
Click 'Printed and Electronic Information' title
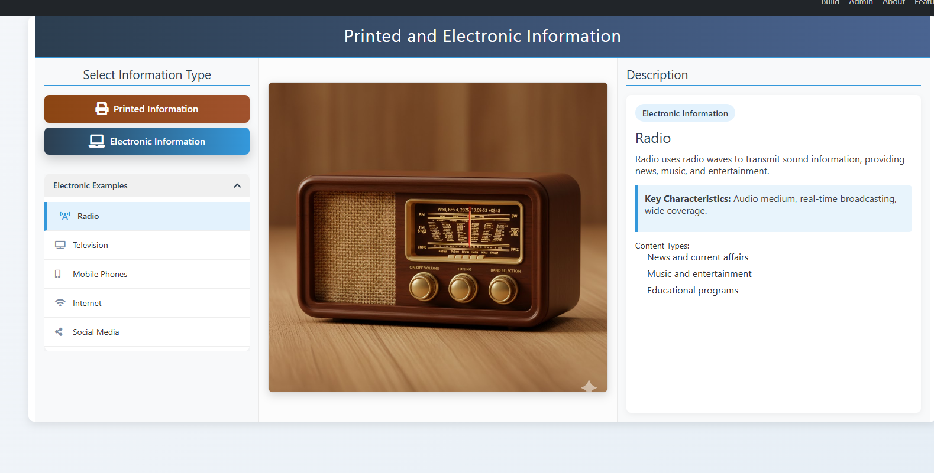point(483,36)
